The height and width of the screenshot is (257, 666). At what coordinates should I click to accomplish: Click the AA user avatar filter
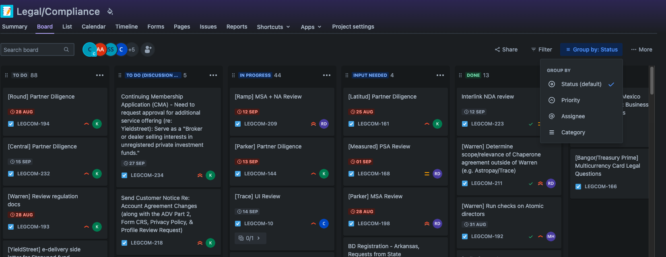coord(100,49)
